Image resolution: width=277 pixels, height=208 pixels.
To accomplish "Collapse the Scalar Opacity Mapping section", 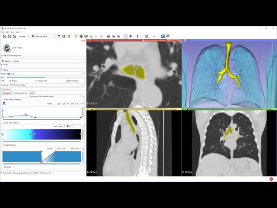I will pos(43,99).
